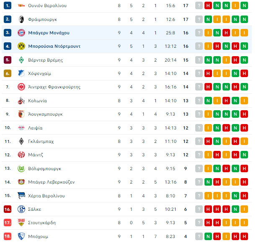Select the Schalke club crest

[21, 209]
